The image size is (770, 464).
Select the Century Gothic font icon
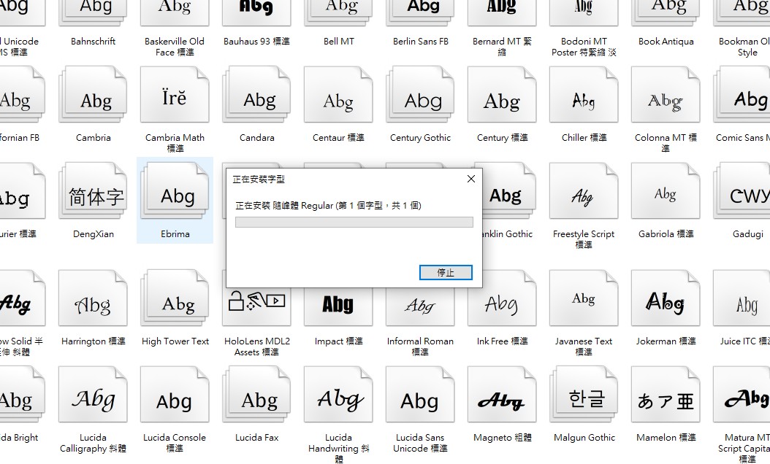[x=420, y=95]
